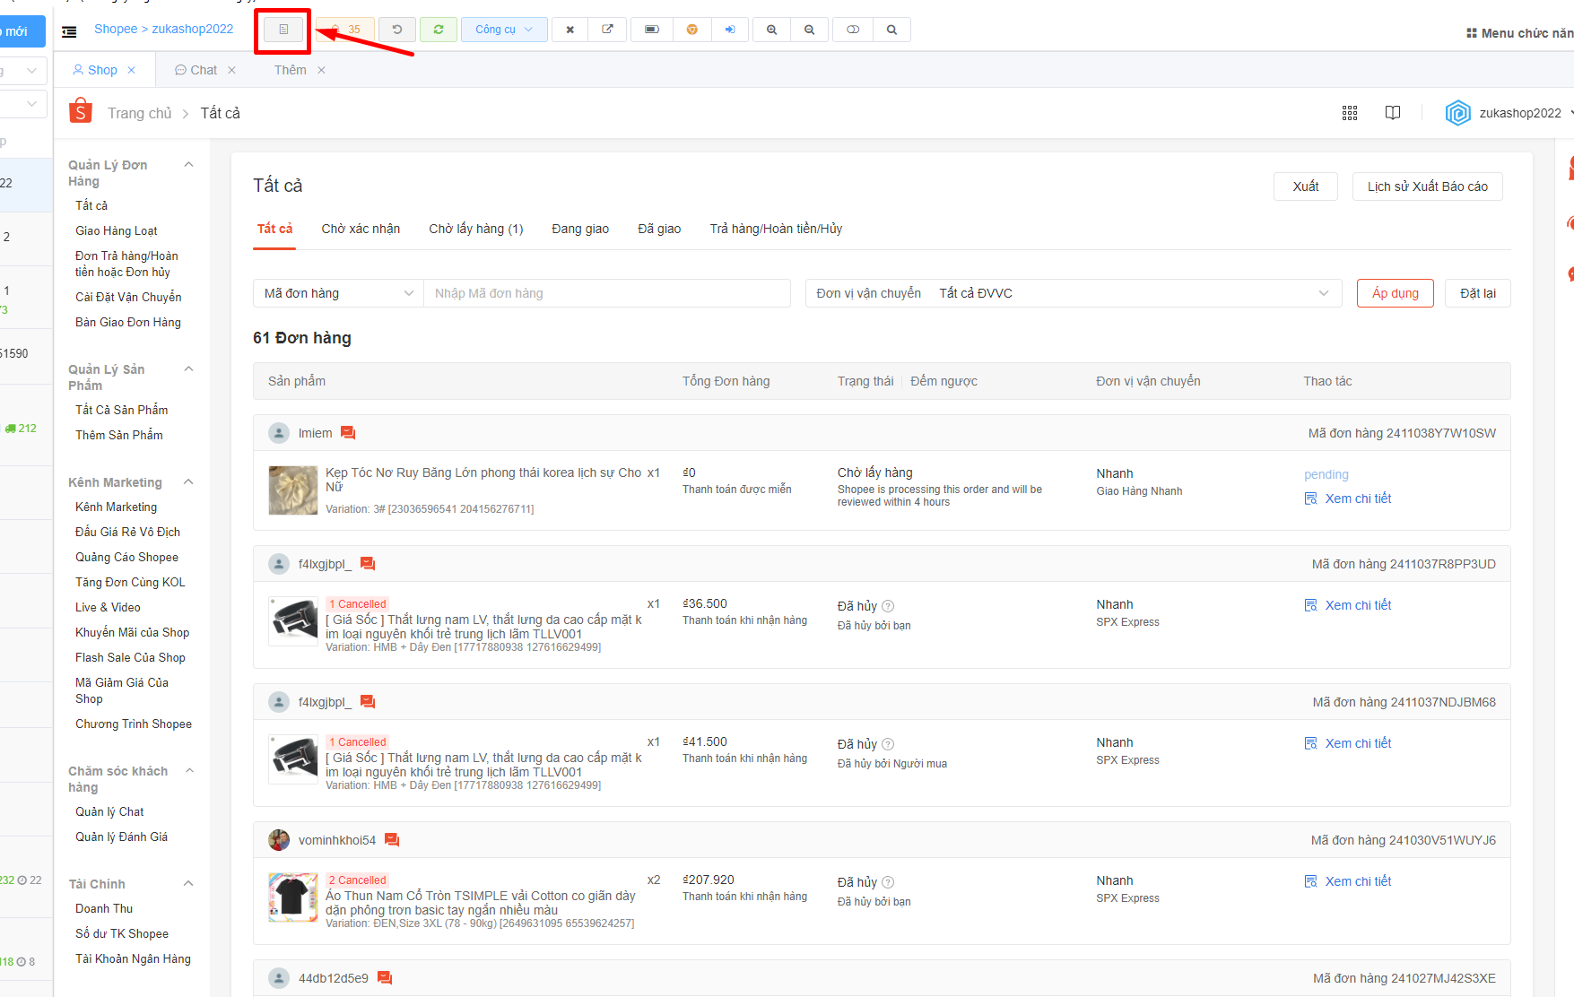Open the Chrome browser icon in toolbar

692,30
